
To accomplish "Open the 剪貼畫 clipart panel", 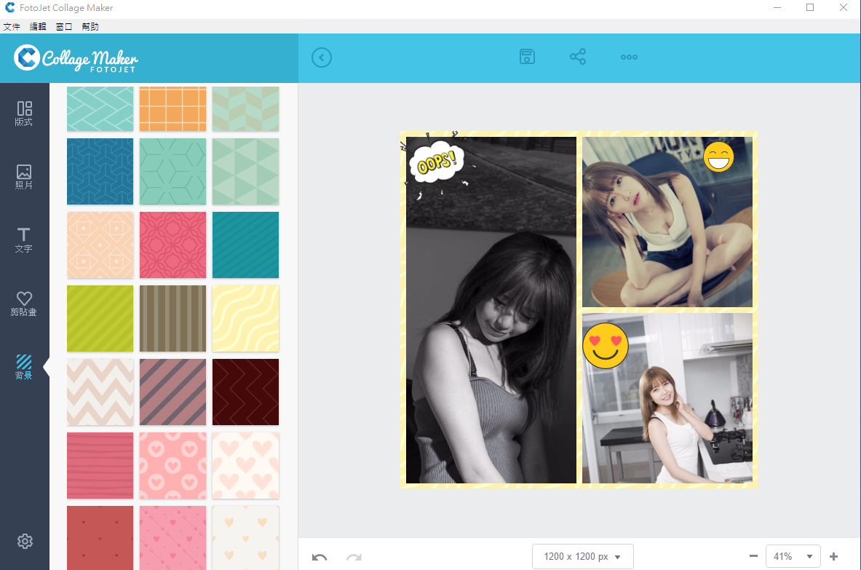I will coord(24,304).
